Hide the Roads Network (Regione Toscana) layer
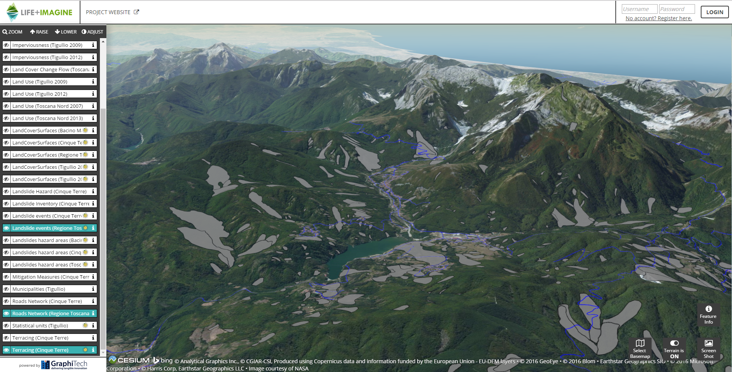This screenshot has height=372, width=732. [6, 313]
